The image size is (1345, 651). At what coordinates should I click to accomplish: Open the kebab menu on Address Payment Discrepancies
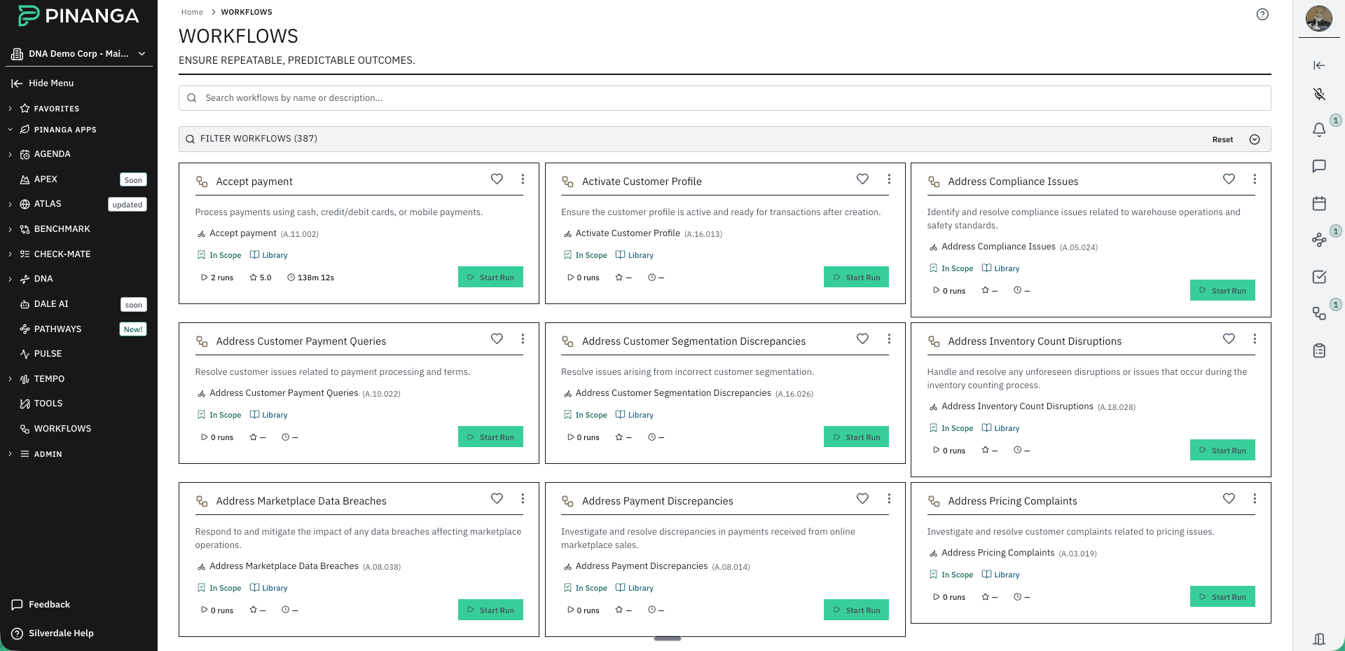click(889, 499)
